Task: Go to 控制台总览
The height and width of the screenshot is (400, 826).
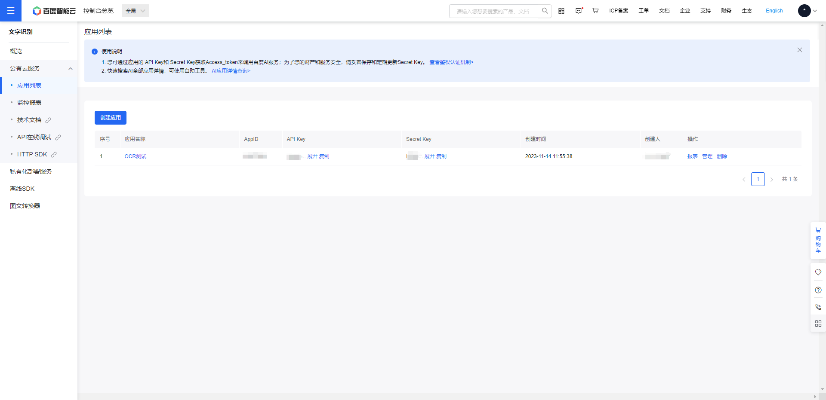Action: (99, 11)
